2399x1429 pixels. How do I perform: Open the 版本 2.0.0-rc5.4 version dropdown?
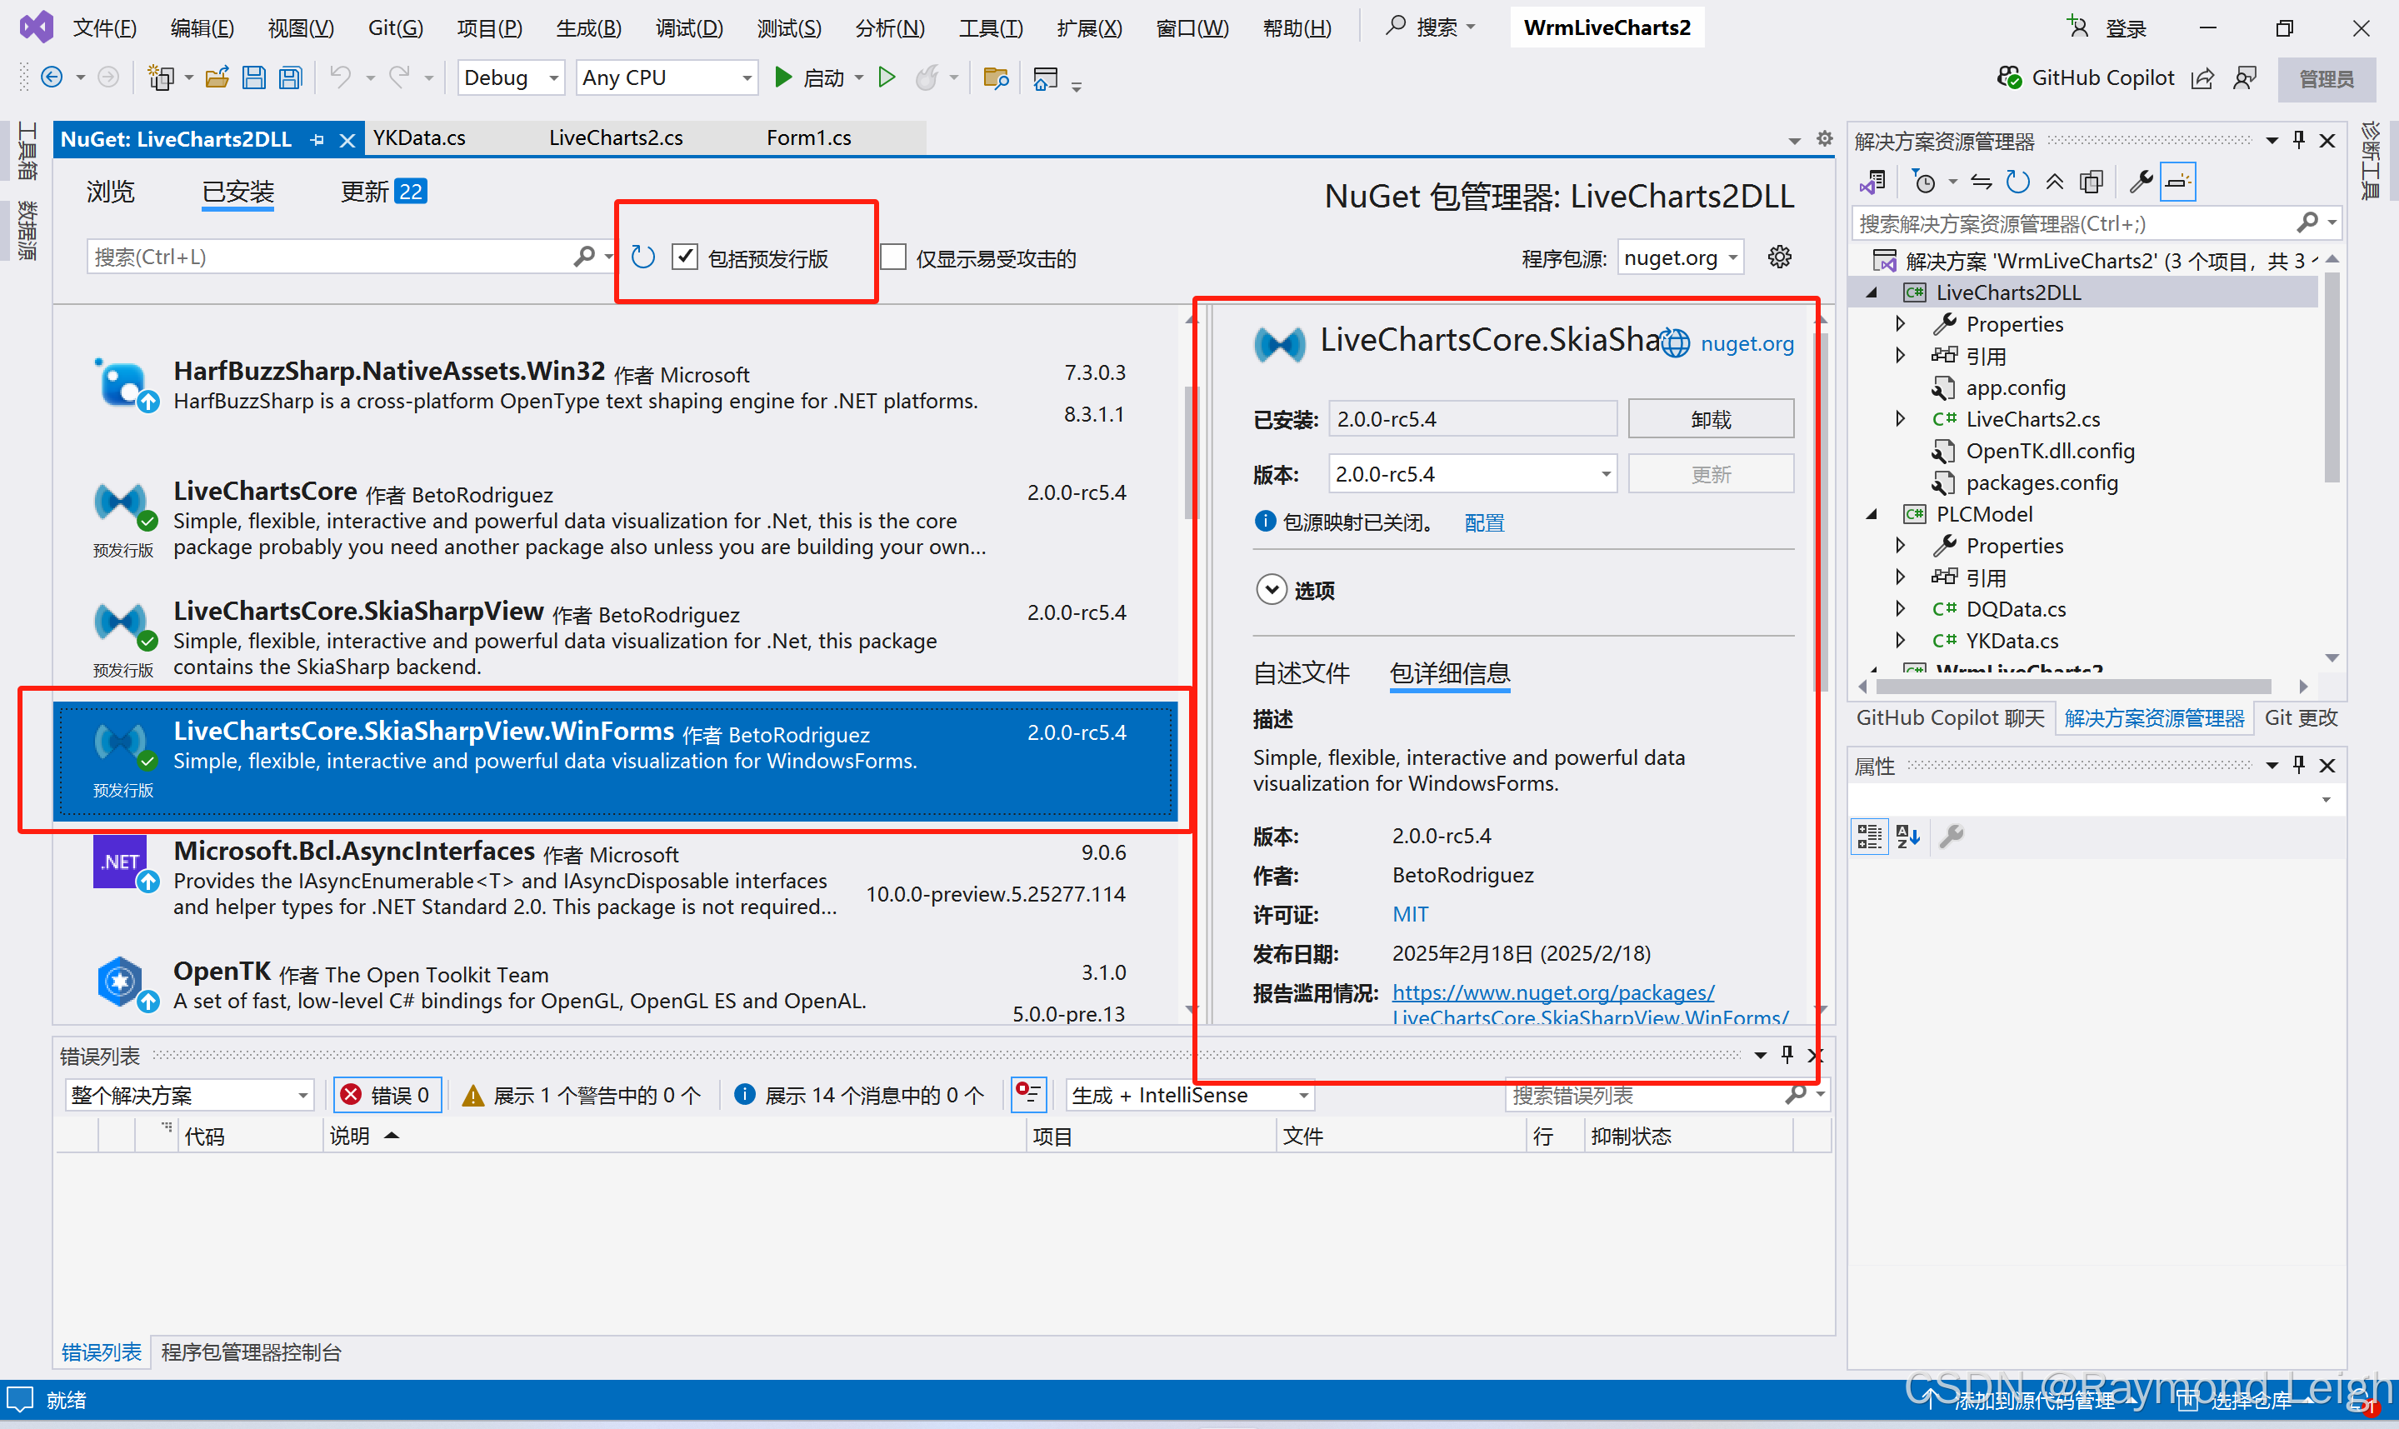point(1472,474)
